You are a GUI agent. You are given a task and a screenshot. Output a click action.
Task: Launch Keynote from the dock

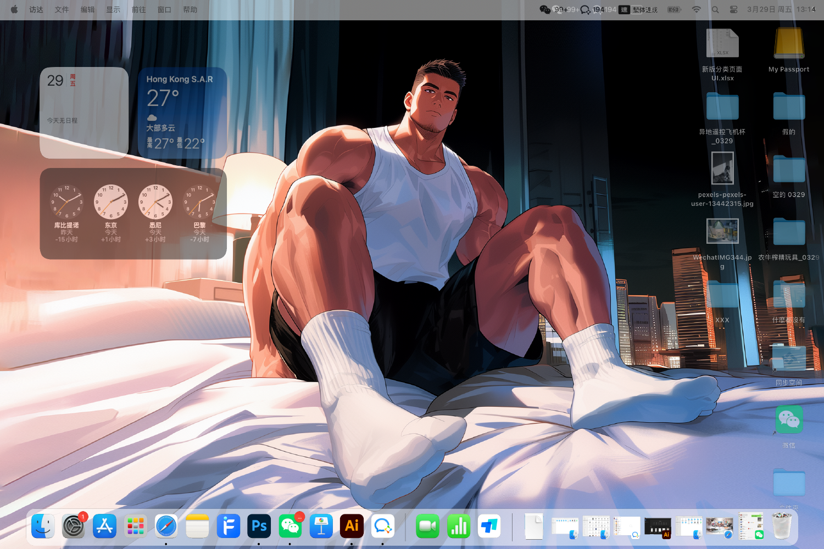point(321,526)
